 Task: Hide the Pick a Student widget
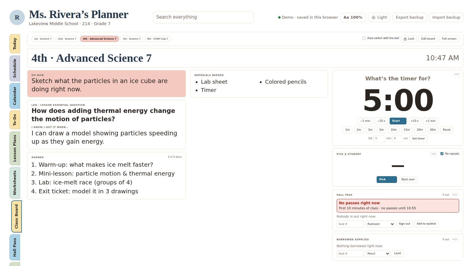[433, 154]
